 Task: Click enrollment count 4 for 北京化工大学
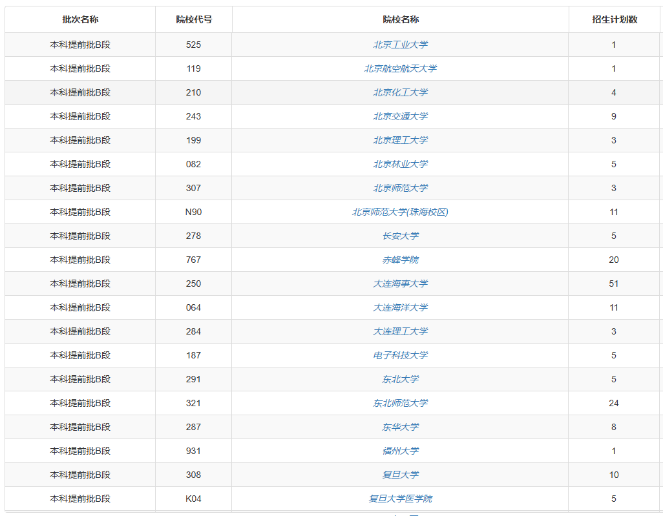[614, 92]
